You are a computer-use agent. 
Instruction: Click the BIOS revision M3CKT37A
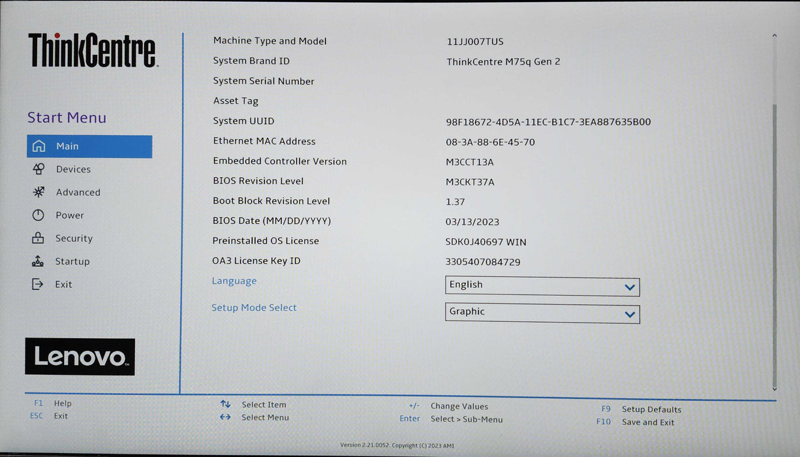[x=470, y=182]
